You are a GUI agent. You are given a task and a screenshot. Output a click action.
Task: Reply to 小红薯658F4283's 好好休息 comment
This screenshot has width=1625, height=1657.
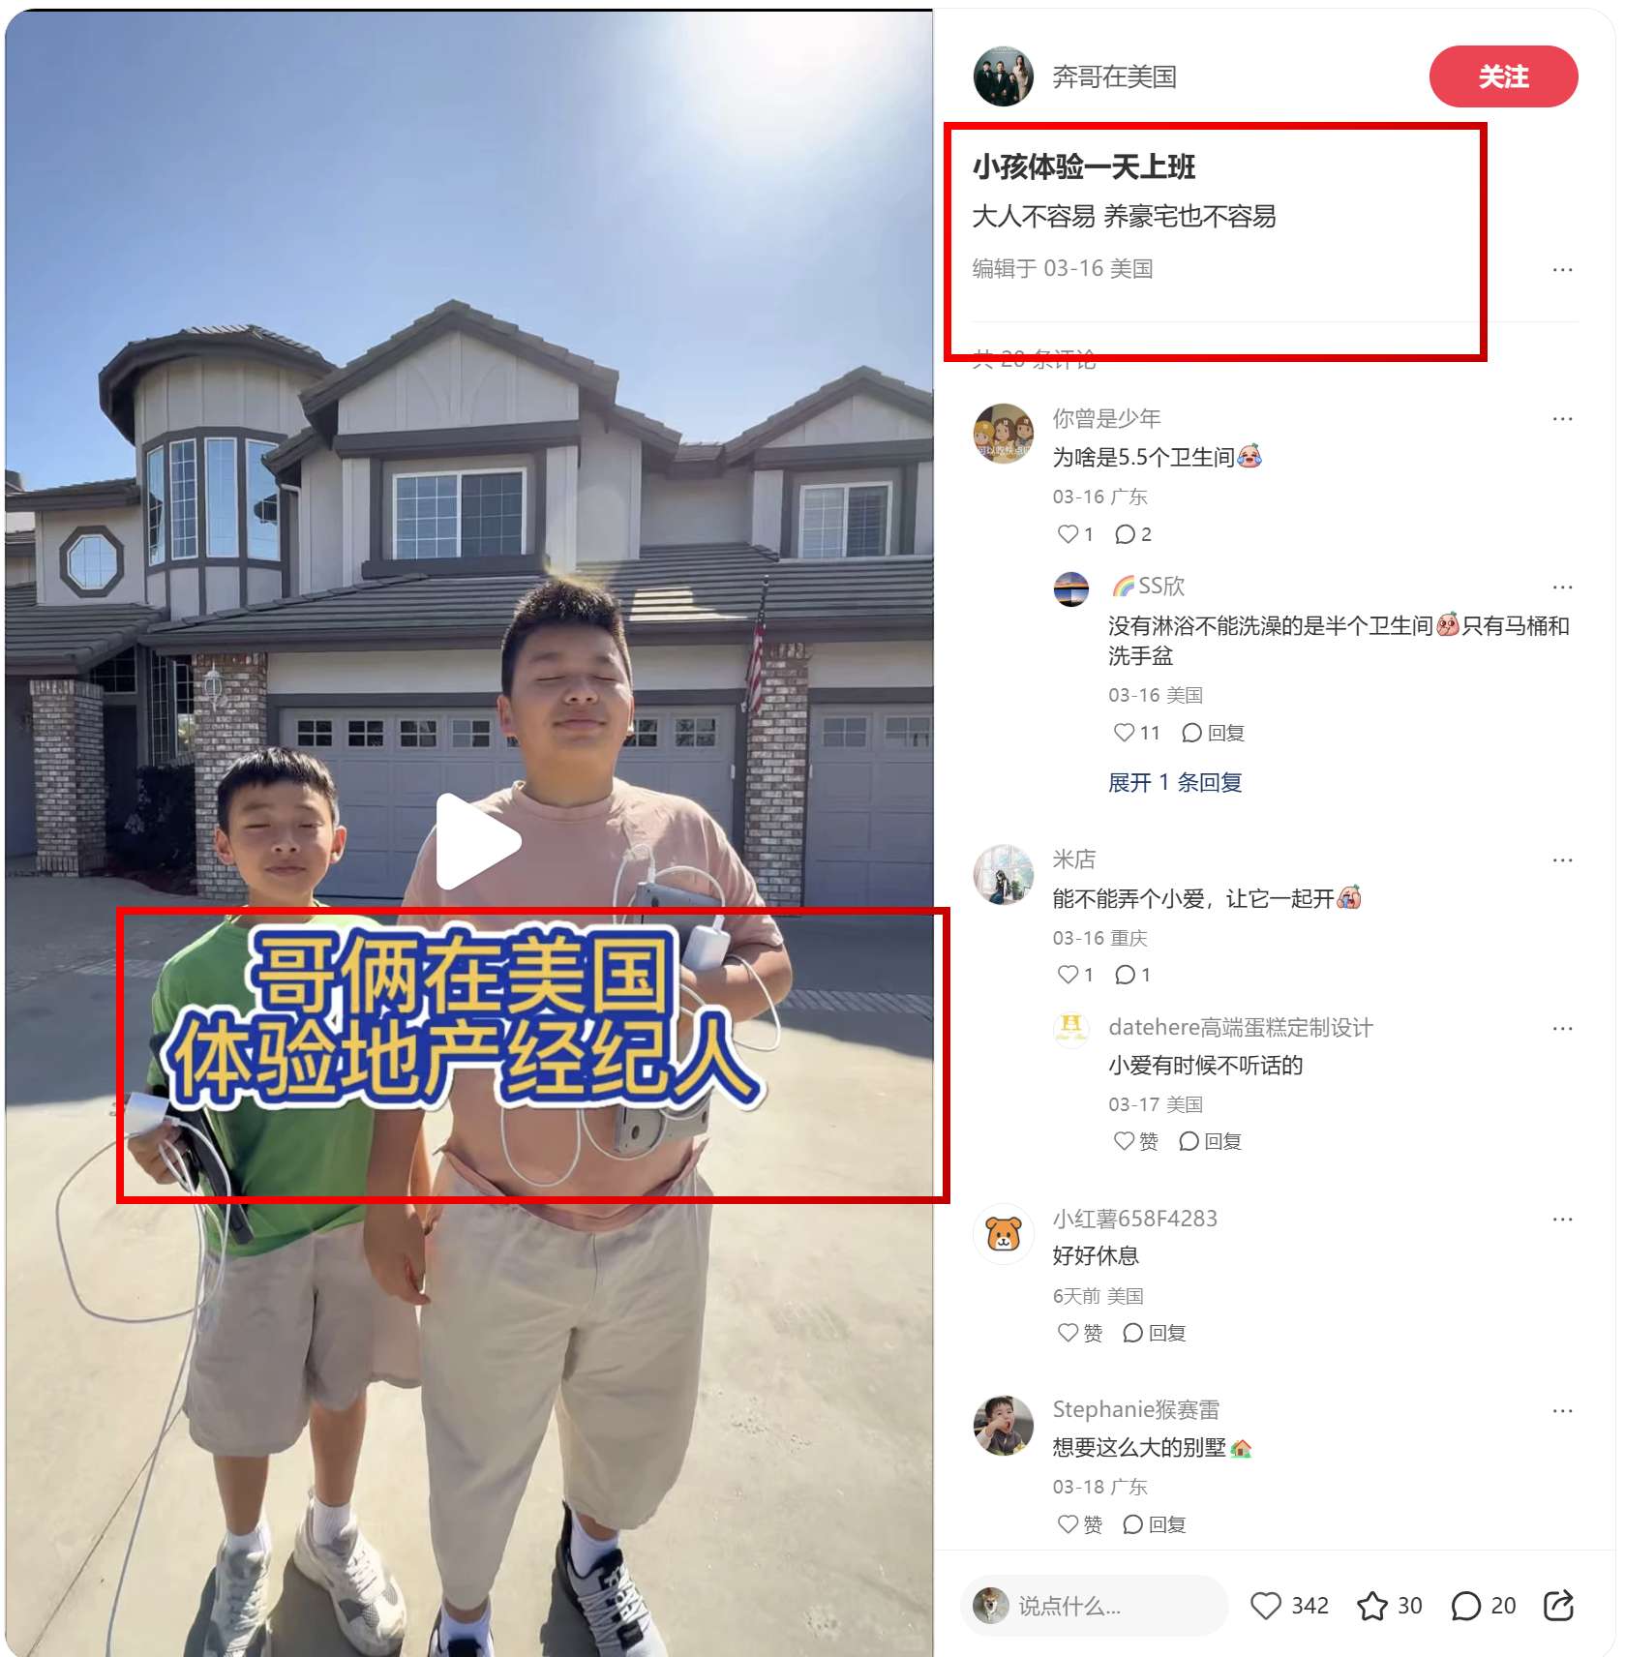point(1154,1333)
